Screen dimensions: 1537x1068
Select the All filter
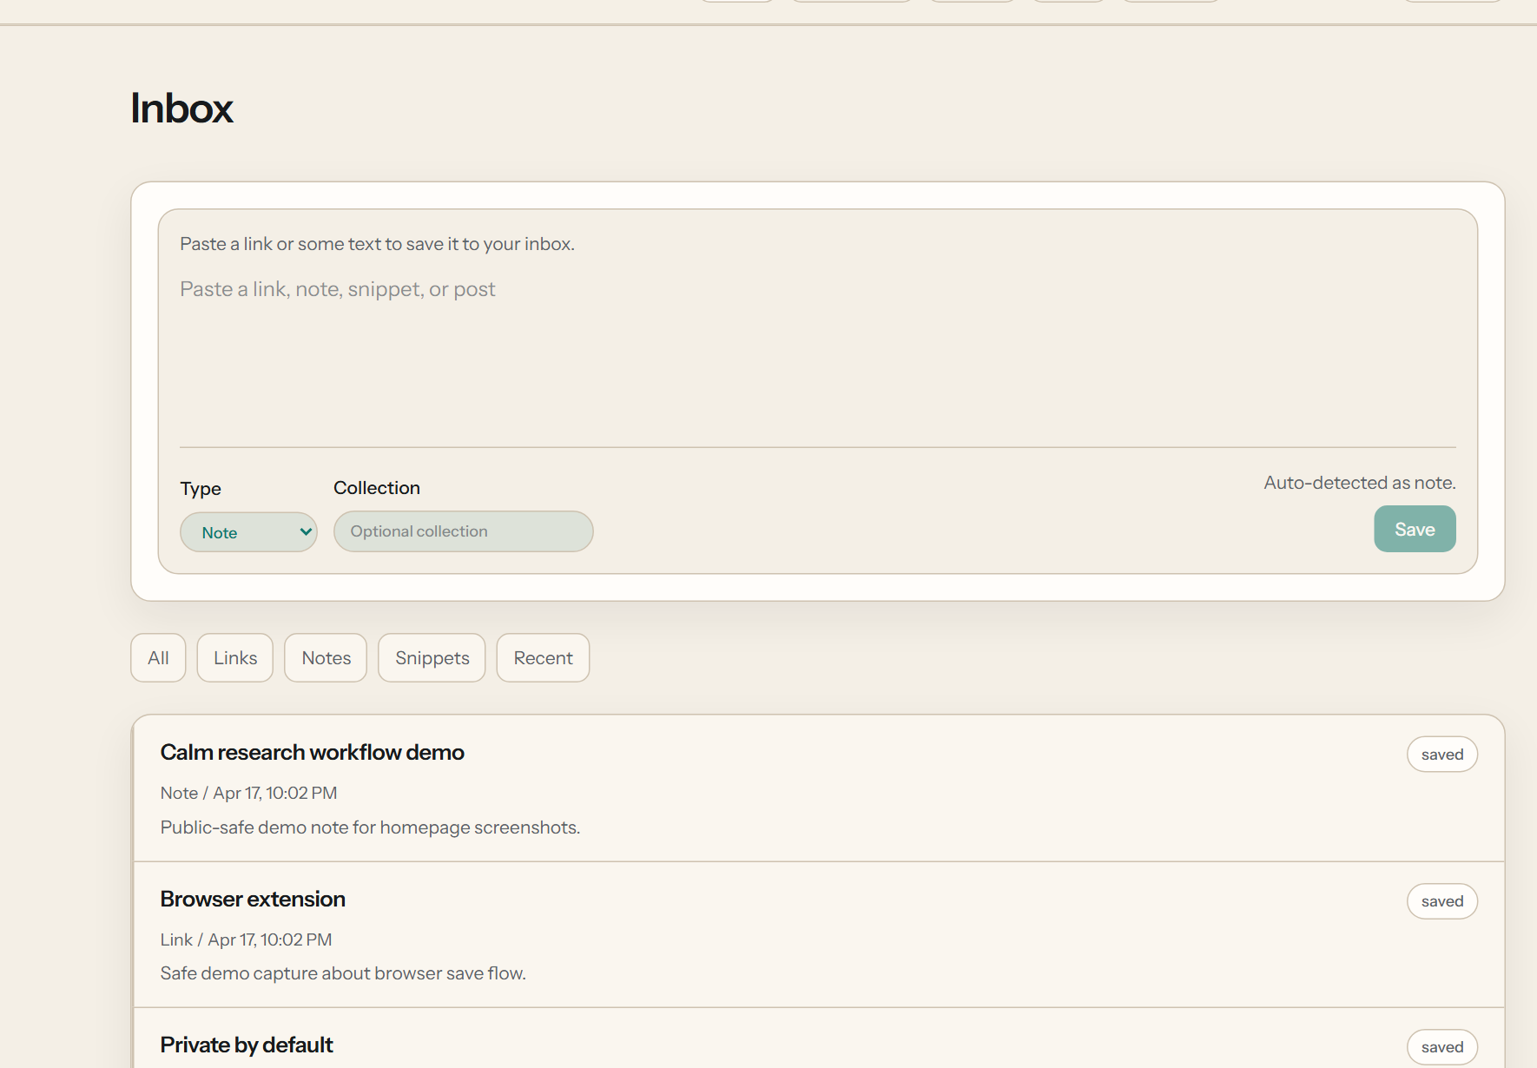point(157,657)
